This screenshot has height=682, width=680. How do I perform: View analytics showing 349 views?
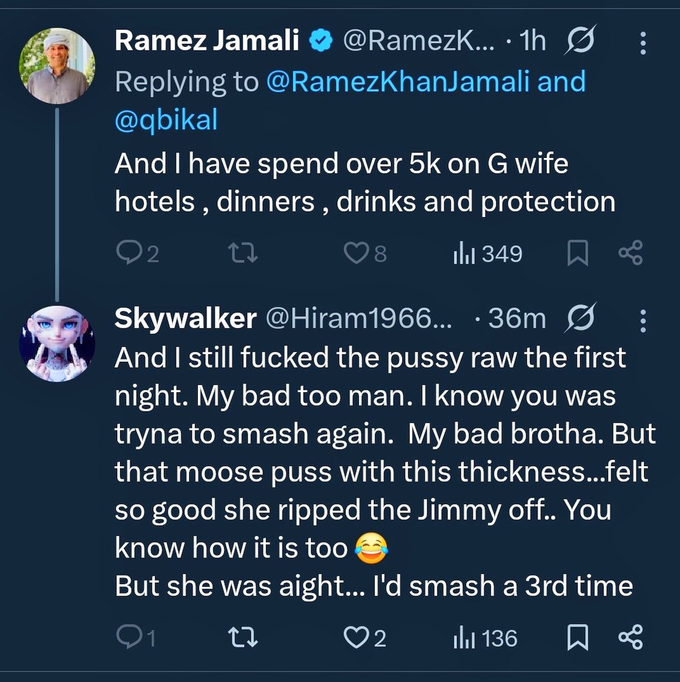pyautogui.click(x=463, y=253)
